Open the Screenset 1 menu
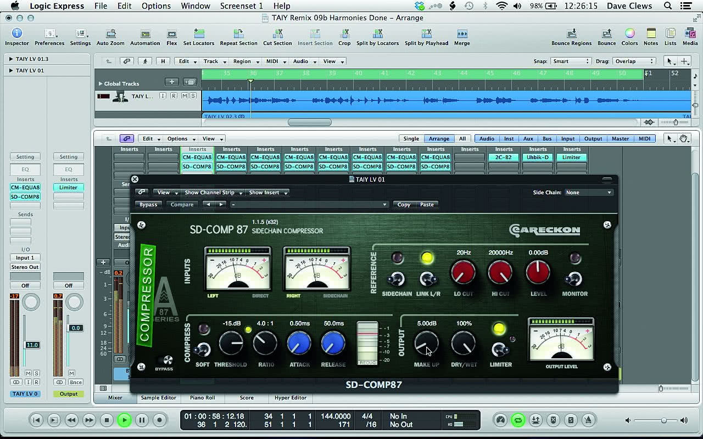Screen dimensions: 703x439 241,6
